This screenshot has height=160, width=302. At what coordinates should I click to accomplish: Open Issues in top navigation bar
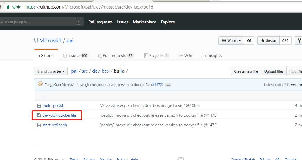(x=123, y=22)
